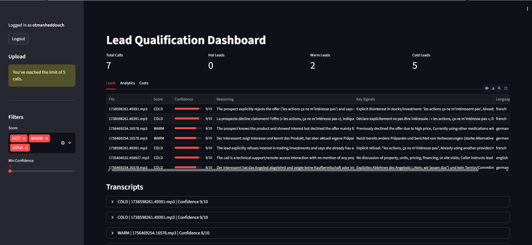Open the Costs tab
This screenshot has width=532, height=245.
[x=144, y=83]
